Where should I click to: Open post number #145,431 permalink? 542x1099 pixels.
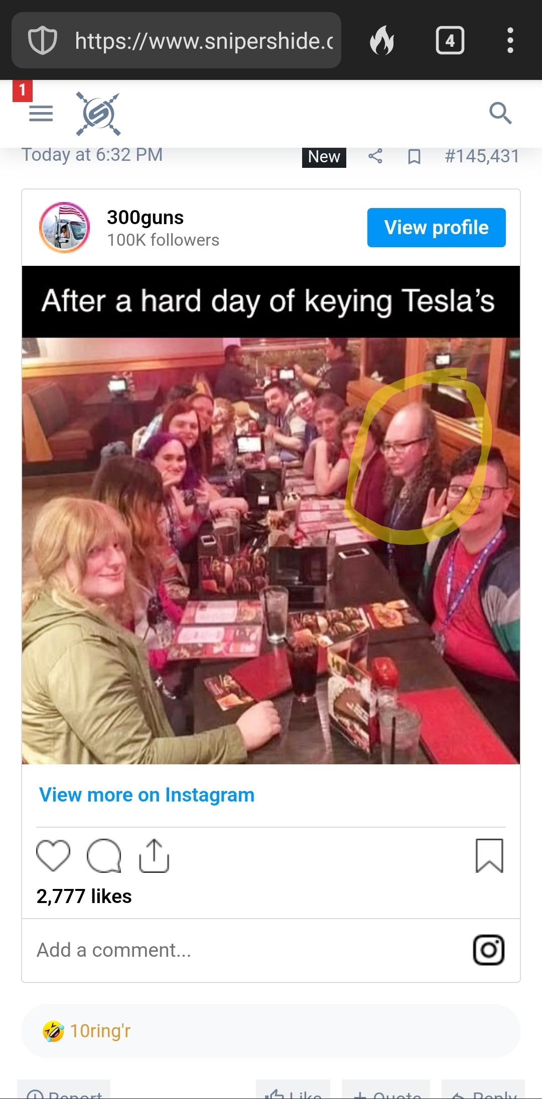click(x=482, y=156)
